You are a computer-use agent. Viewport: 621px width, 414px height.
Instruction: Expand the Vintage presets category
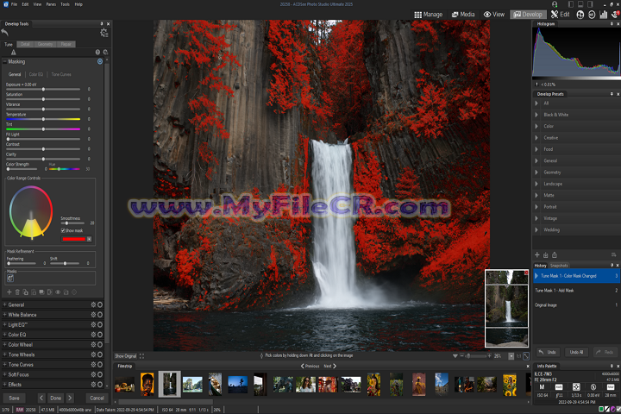(536, 218)
